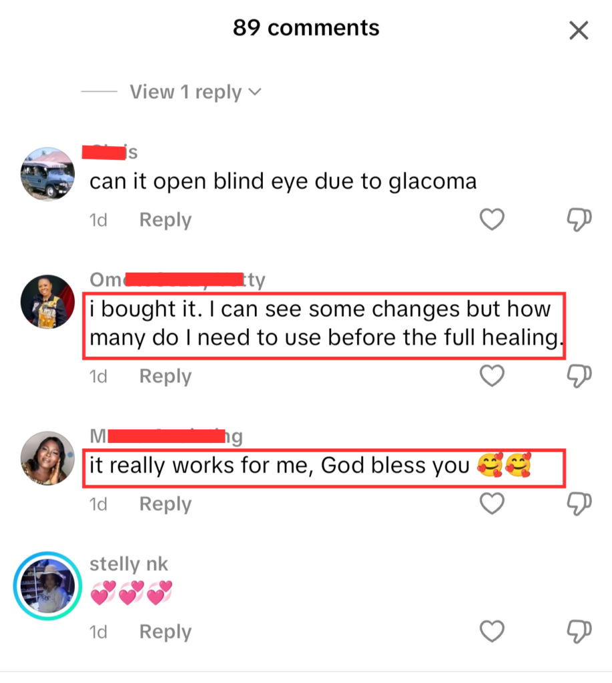Open the truck profile picture
612x683 pixels.
coord(47,174)
